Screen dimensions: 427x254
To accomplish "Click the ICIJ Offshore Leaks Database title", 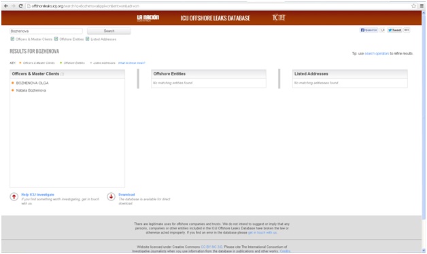I will click(215, 18).
